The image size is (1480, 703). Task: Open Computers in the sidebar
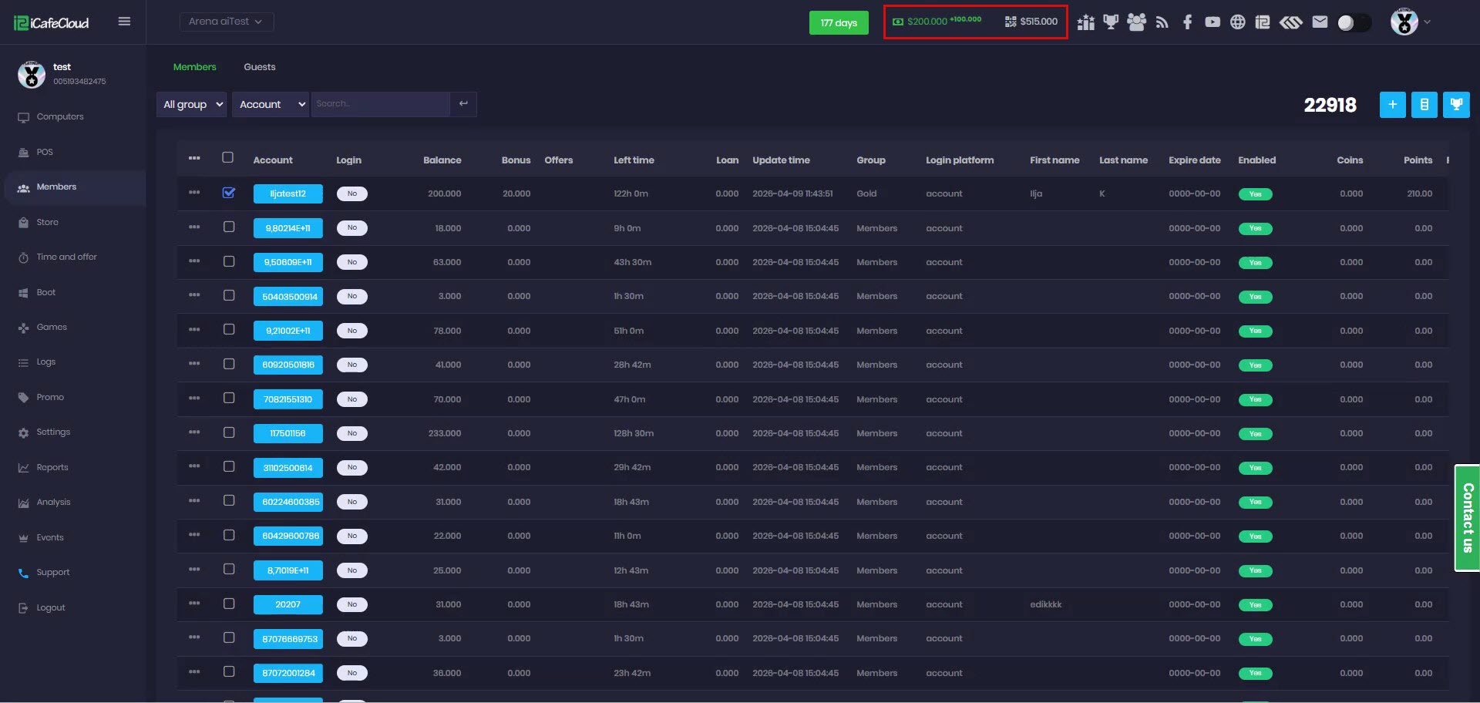point(60,117)
